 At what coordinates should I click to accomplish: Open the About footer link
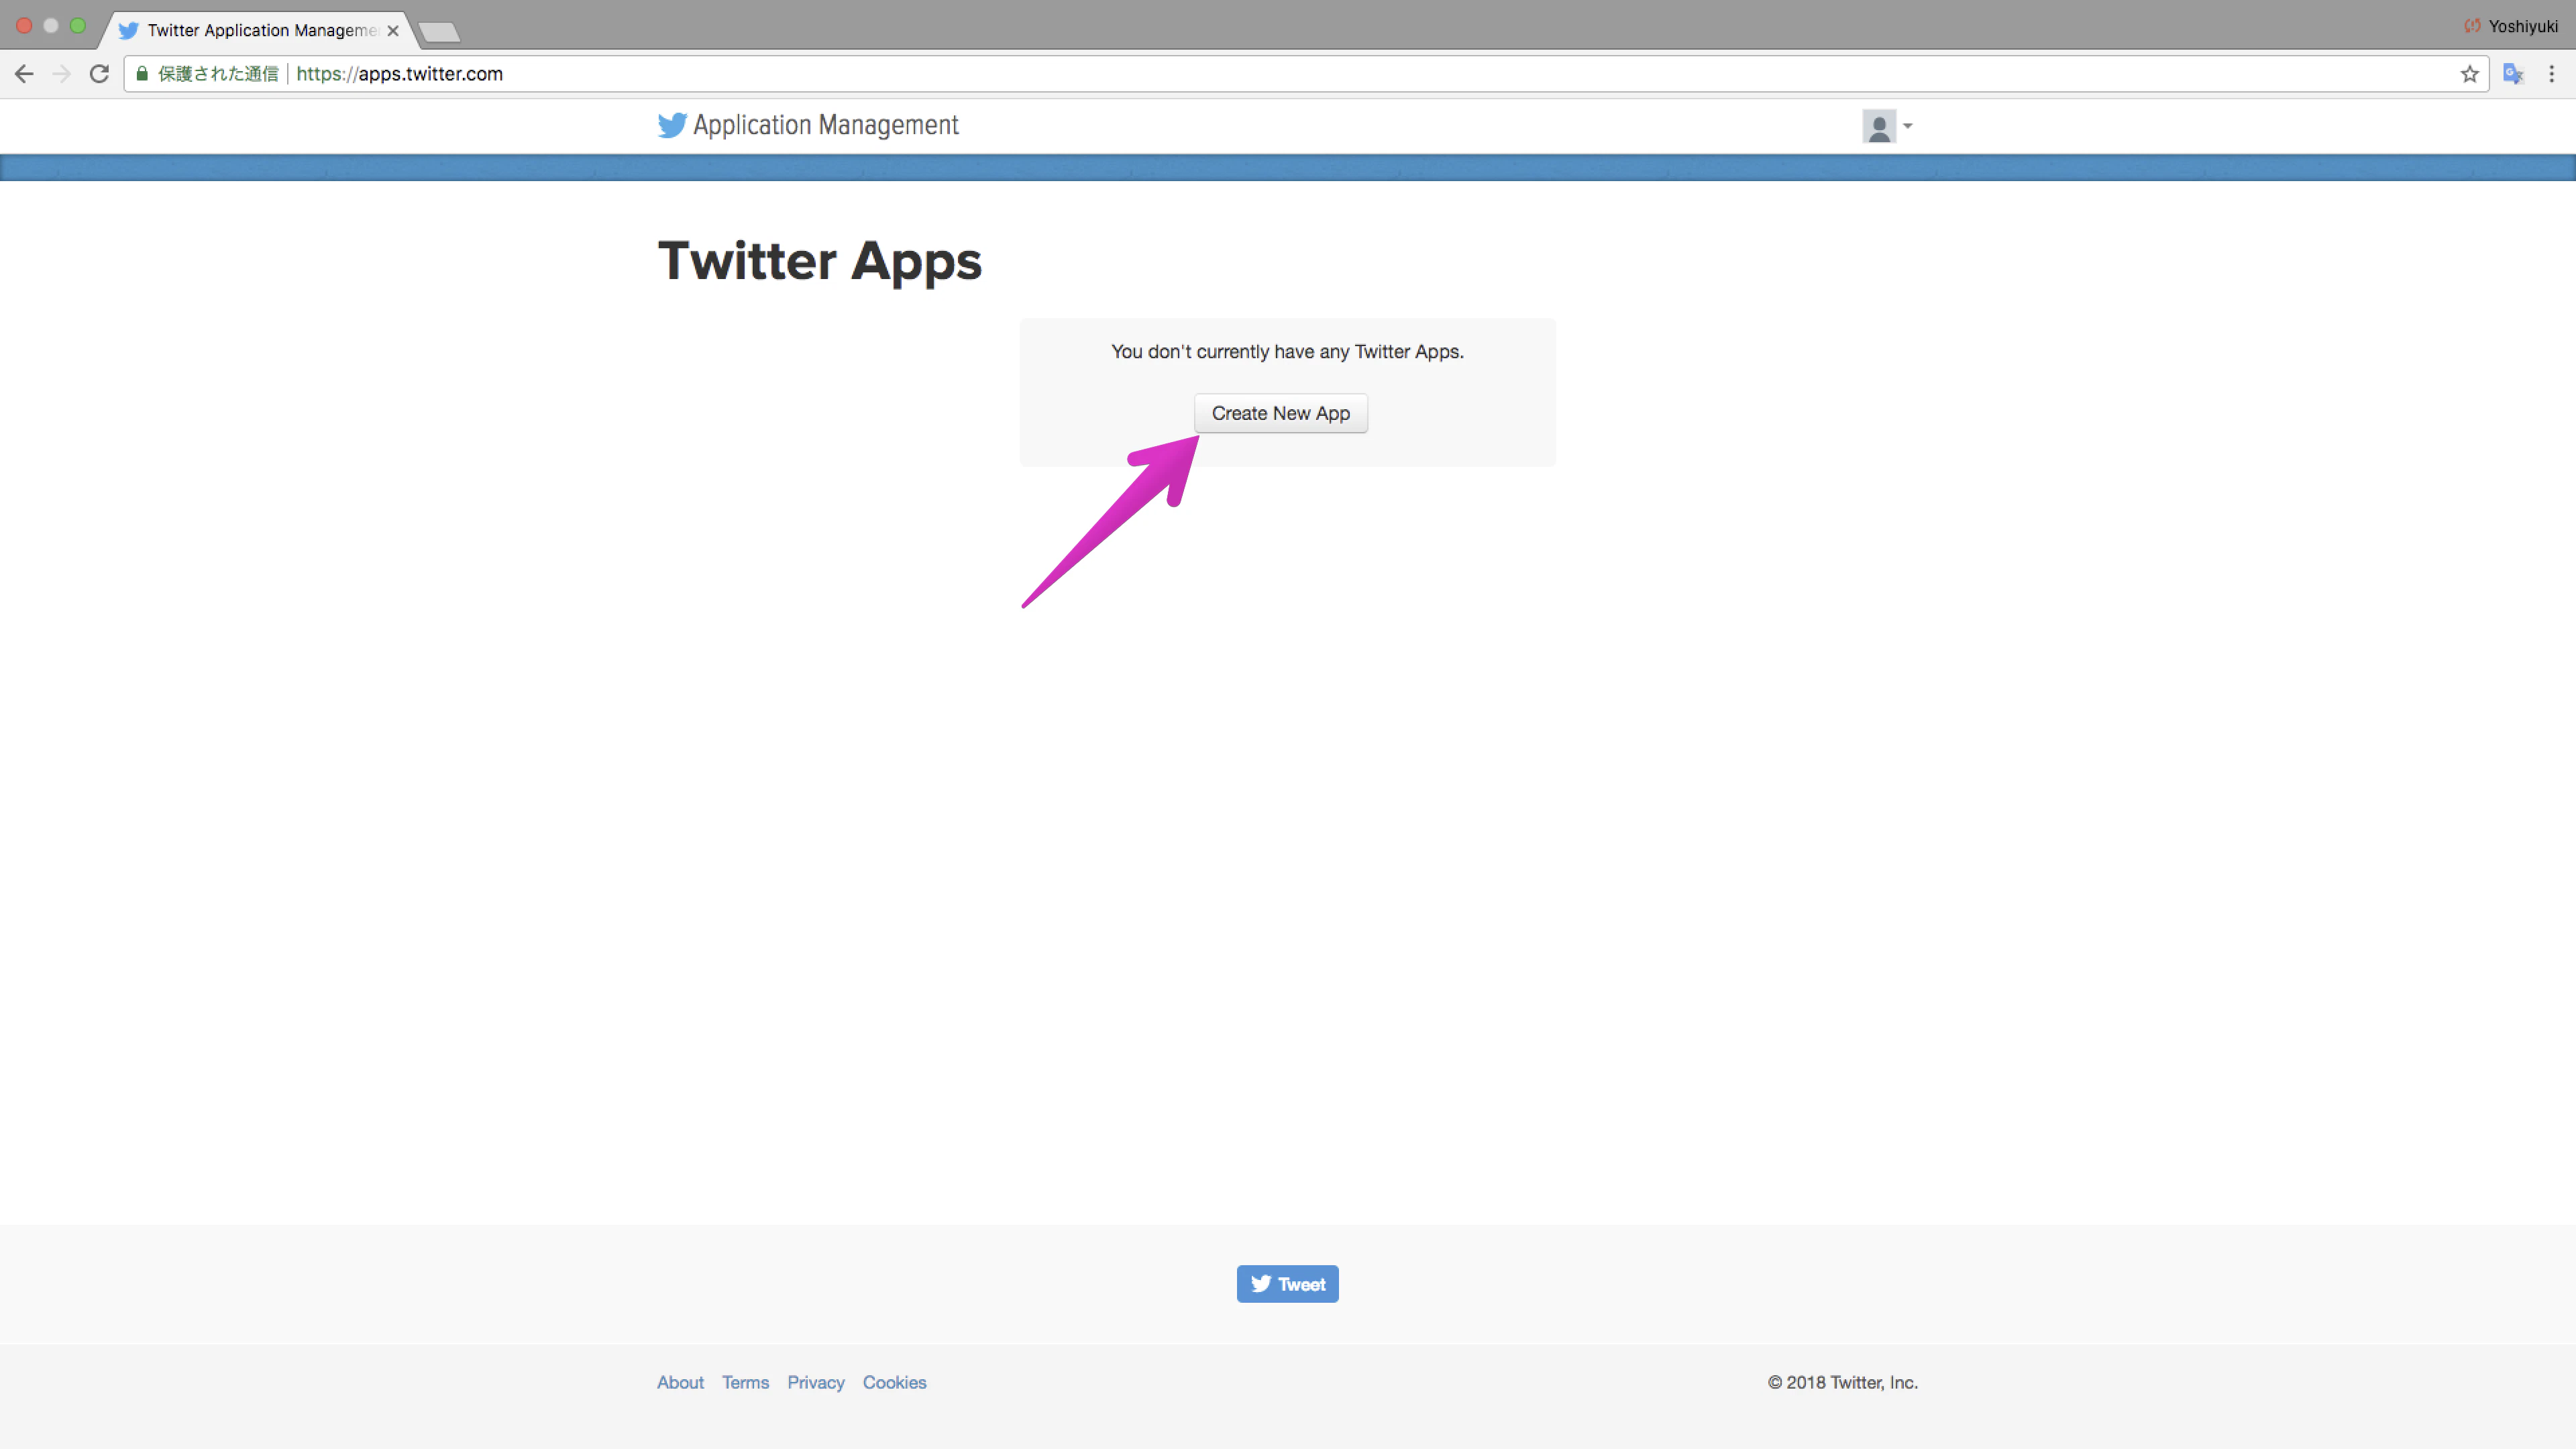coord(680,1382)
